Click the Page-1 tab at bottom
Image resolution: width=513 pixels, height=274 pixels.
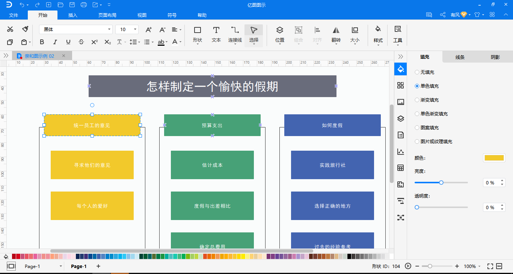tap(79, 266)
